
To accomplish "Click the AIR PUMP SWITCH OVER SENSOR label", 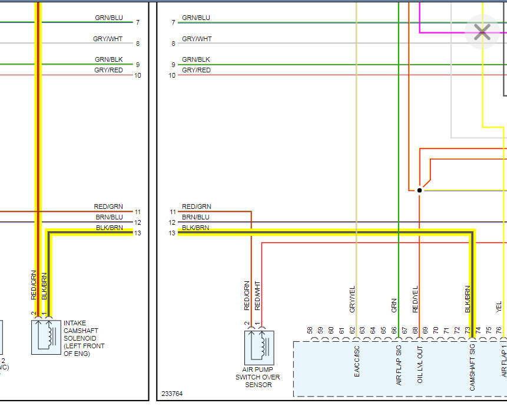I will click(x=258, y=377).
